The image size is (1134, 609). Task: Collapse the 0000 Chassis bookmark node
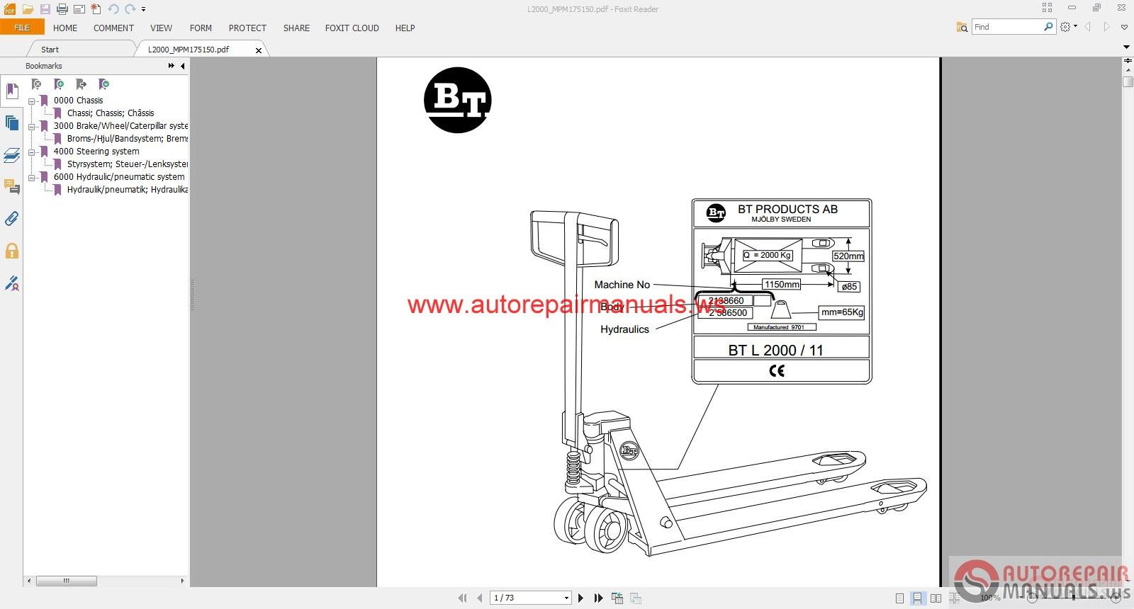tap(31, 101)
